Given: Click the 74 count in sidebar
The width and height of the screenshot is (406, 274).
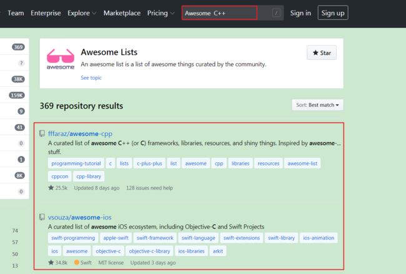Looking at the screenshot, I should coord(15,230).
